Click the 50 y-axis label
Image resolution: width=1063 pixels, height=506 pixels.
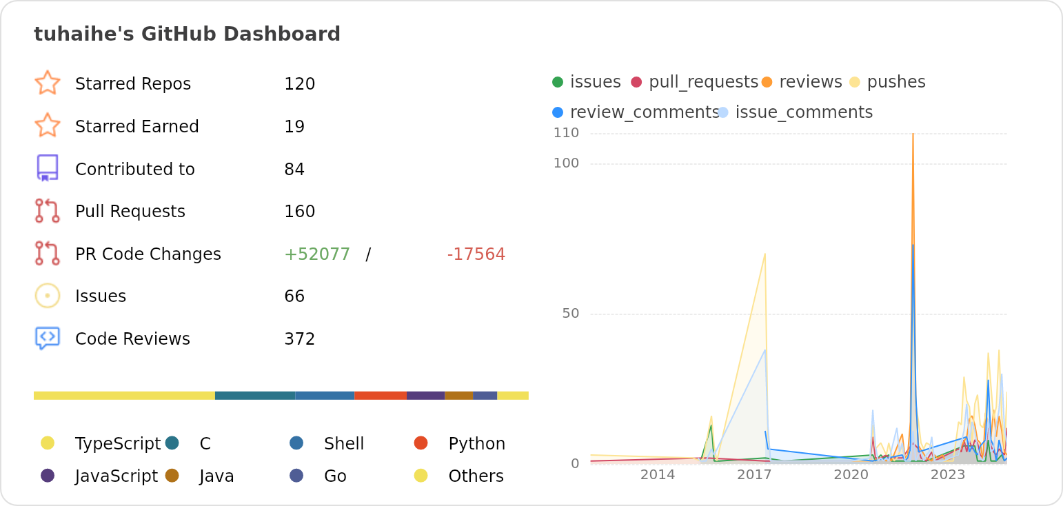(x=571, y=314)
